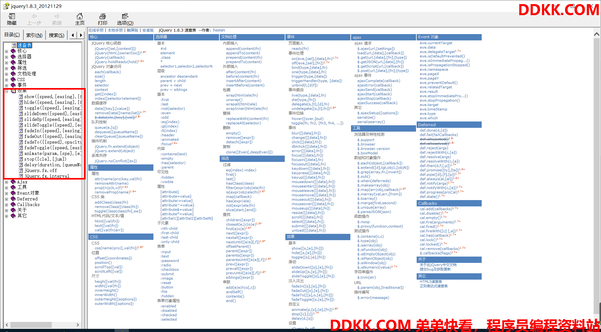Click the Hide (隐藏) toolbar icon

coord(12,16)
